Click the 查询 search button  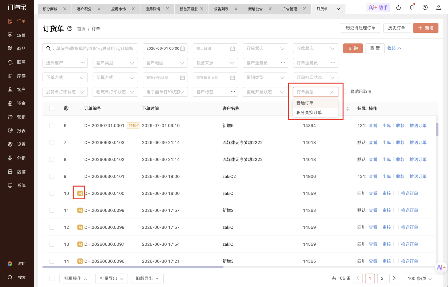click(x=353, y=48)
